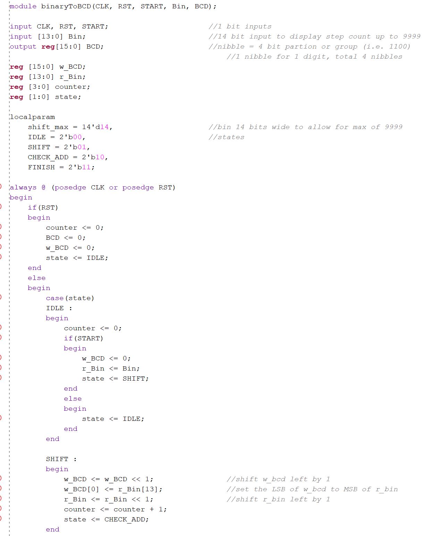
Task: Click the reg [3:0] counter; declaration
Action: click(50, 87)
